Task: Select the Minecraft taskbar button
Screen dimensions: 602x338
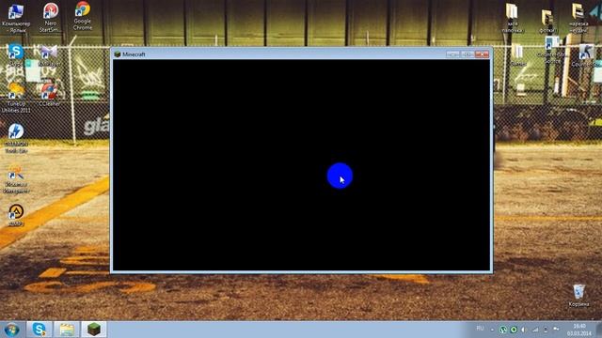Action: pyautogui.click(x=94, y=330)
